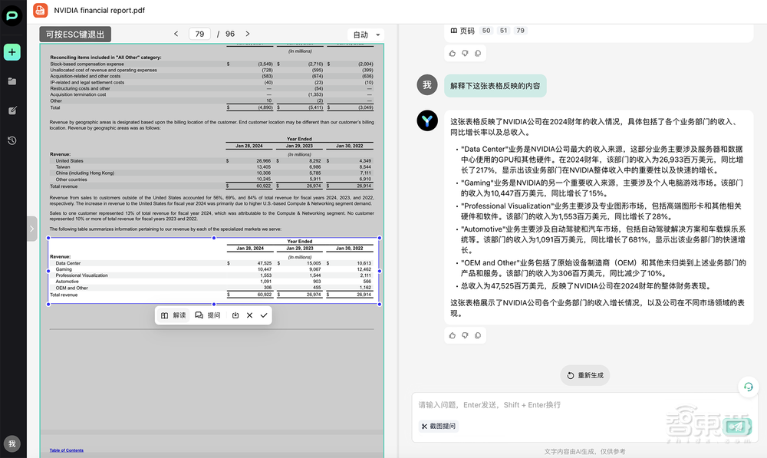767x458 pixels.
Task: Open the notes/edit icon in the sidebar
Action: [x=12, y=110]
